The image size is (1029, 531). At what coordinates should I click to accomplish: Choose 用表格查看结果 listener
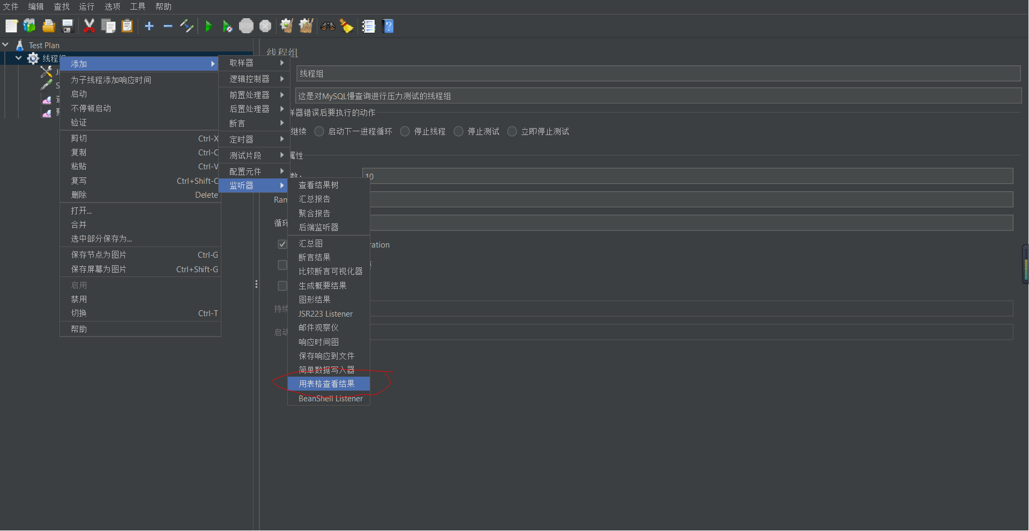329,384
